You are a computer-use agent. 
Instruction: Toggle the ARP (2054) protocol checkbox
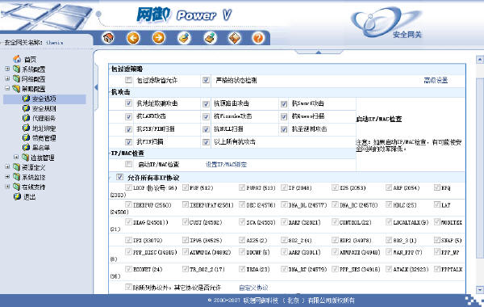(389, 187)
